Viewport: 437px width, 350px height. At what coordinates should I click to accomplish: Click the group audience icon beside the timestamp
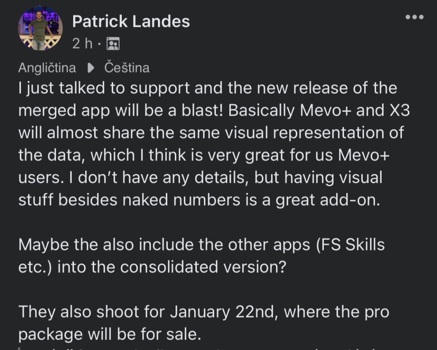pyautogui.click(x=113, y=44)
